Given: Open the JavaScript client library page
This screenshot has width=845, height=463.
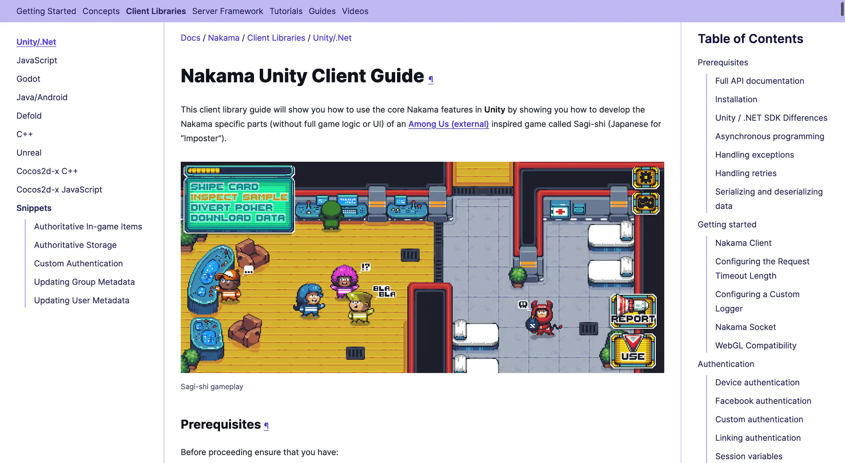Looking at the screenshot, I should (37, 60).
